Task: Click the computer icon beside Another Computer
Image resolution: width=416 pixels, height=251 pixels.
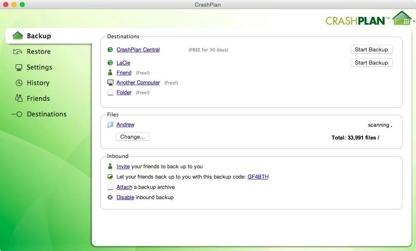Action: [110, 82]
